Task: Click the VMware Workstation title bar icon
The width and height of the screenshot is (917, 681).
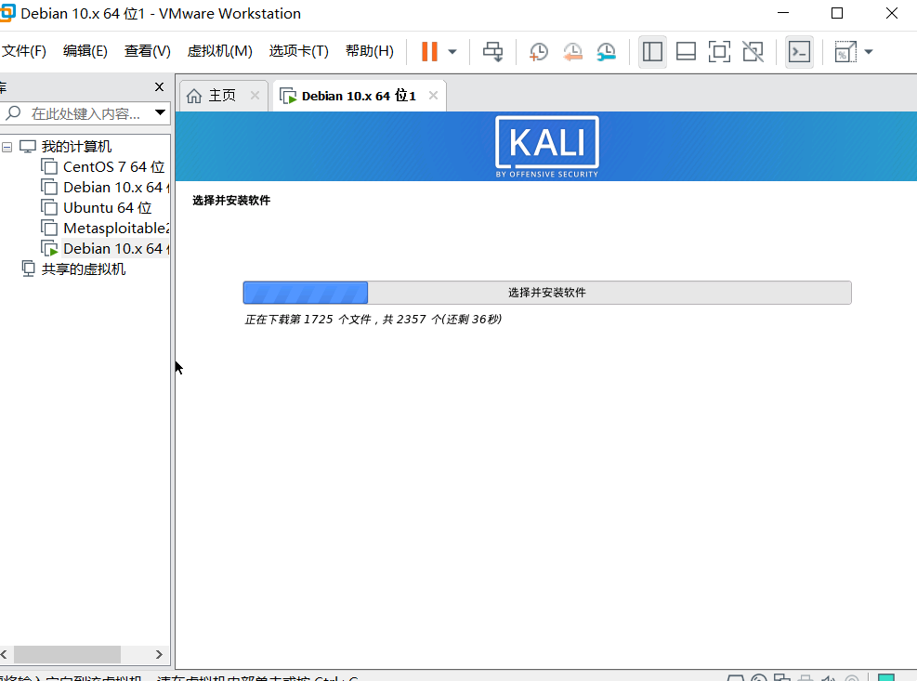Action: 7,13
